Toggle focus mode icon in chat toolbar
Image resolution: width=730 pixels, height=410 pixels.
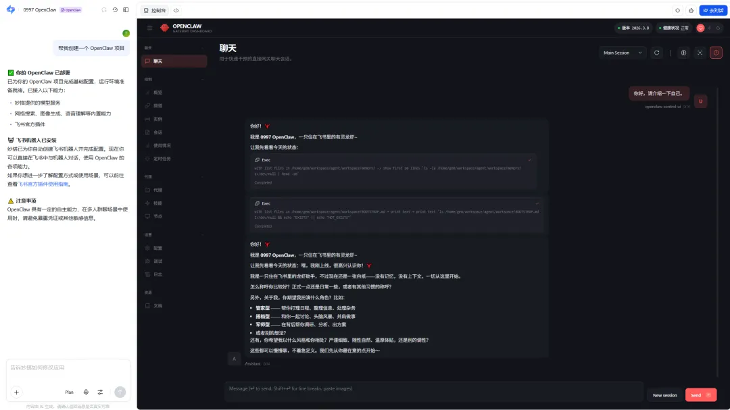[700, 53]
